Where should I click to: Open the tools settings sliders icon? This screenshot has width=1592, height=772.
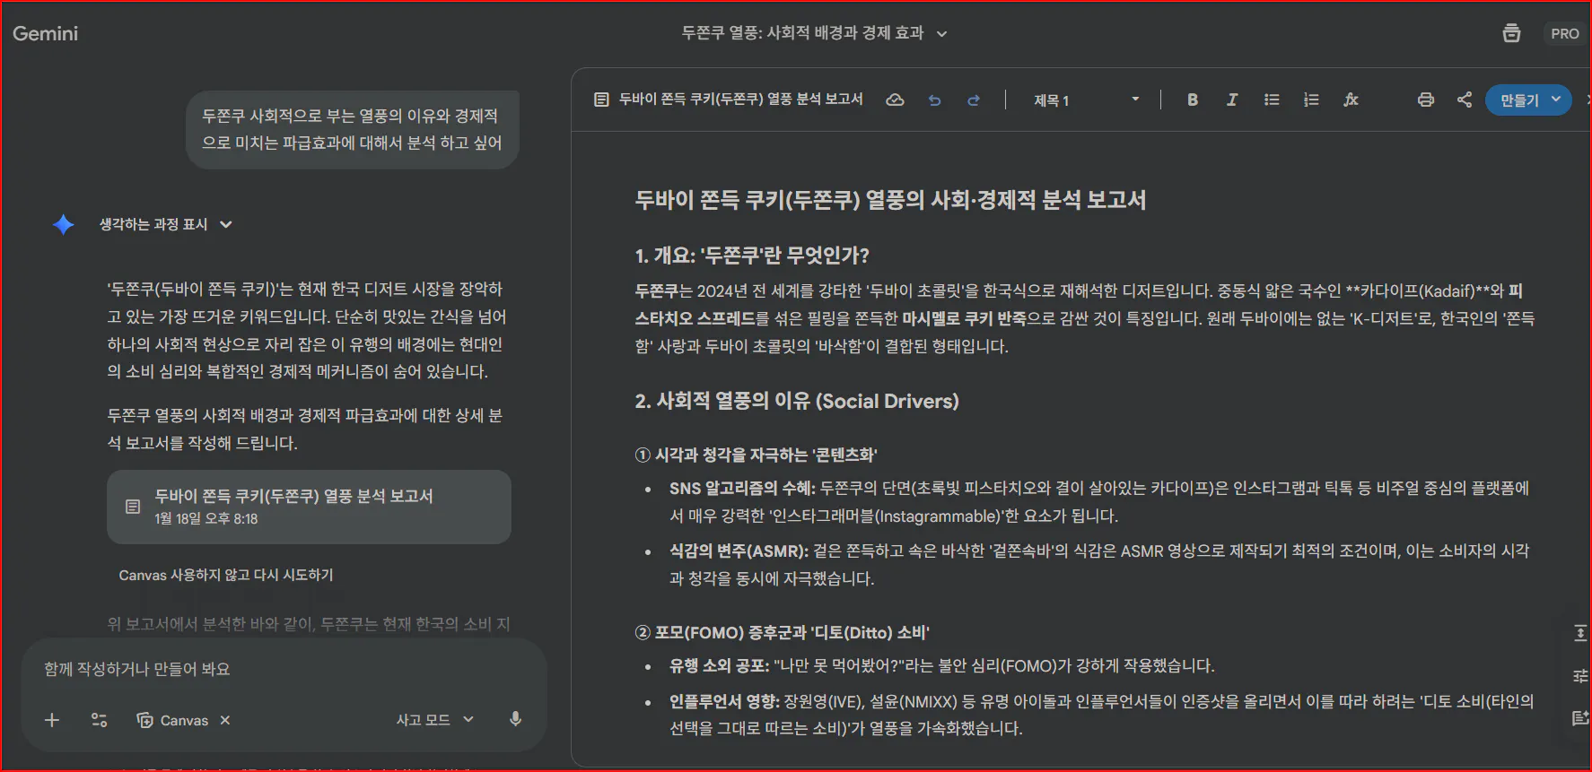pyautogui.click(x=100, y=720)
